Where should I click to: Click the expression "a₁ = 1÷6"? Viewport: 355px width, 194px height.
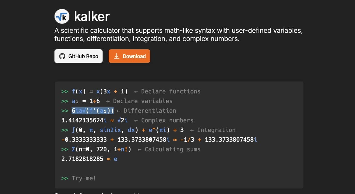coord(86,101)
